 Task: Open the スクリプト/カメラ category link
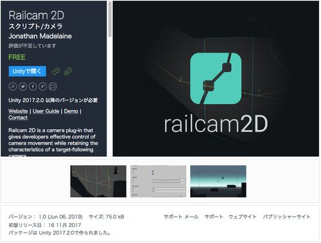click(x=35, y=26)
